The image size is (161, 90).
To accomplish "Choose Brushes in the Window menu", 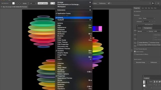I will (x=74, y=36).
